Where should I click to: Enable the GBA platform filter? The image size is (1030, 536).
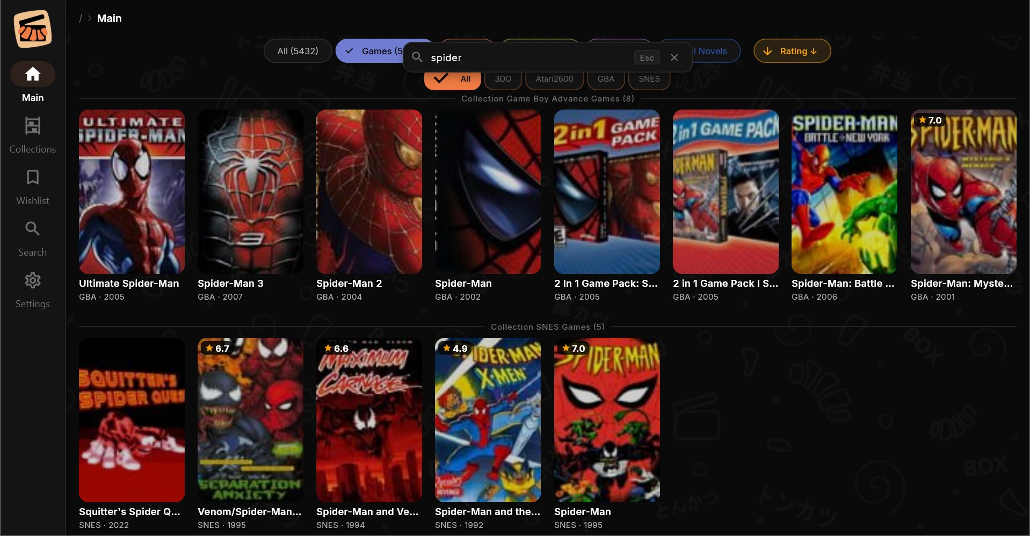[606, 78]
